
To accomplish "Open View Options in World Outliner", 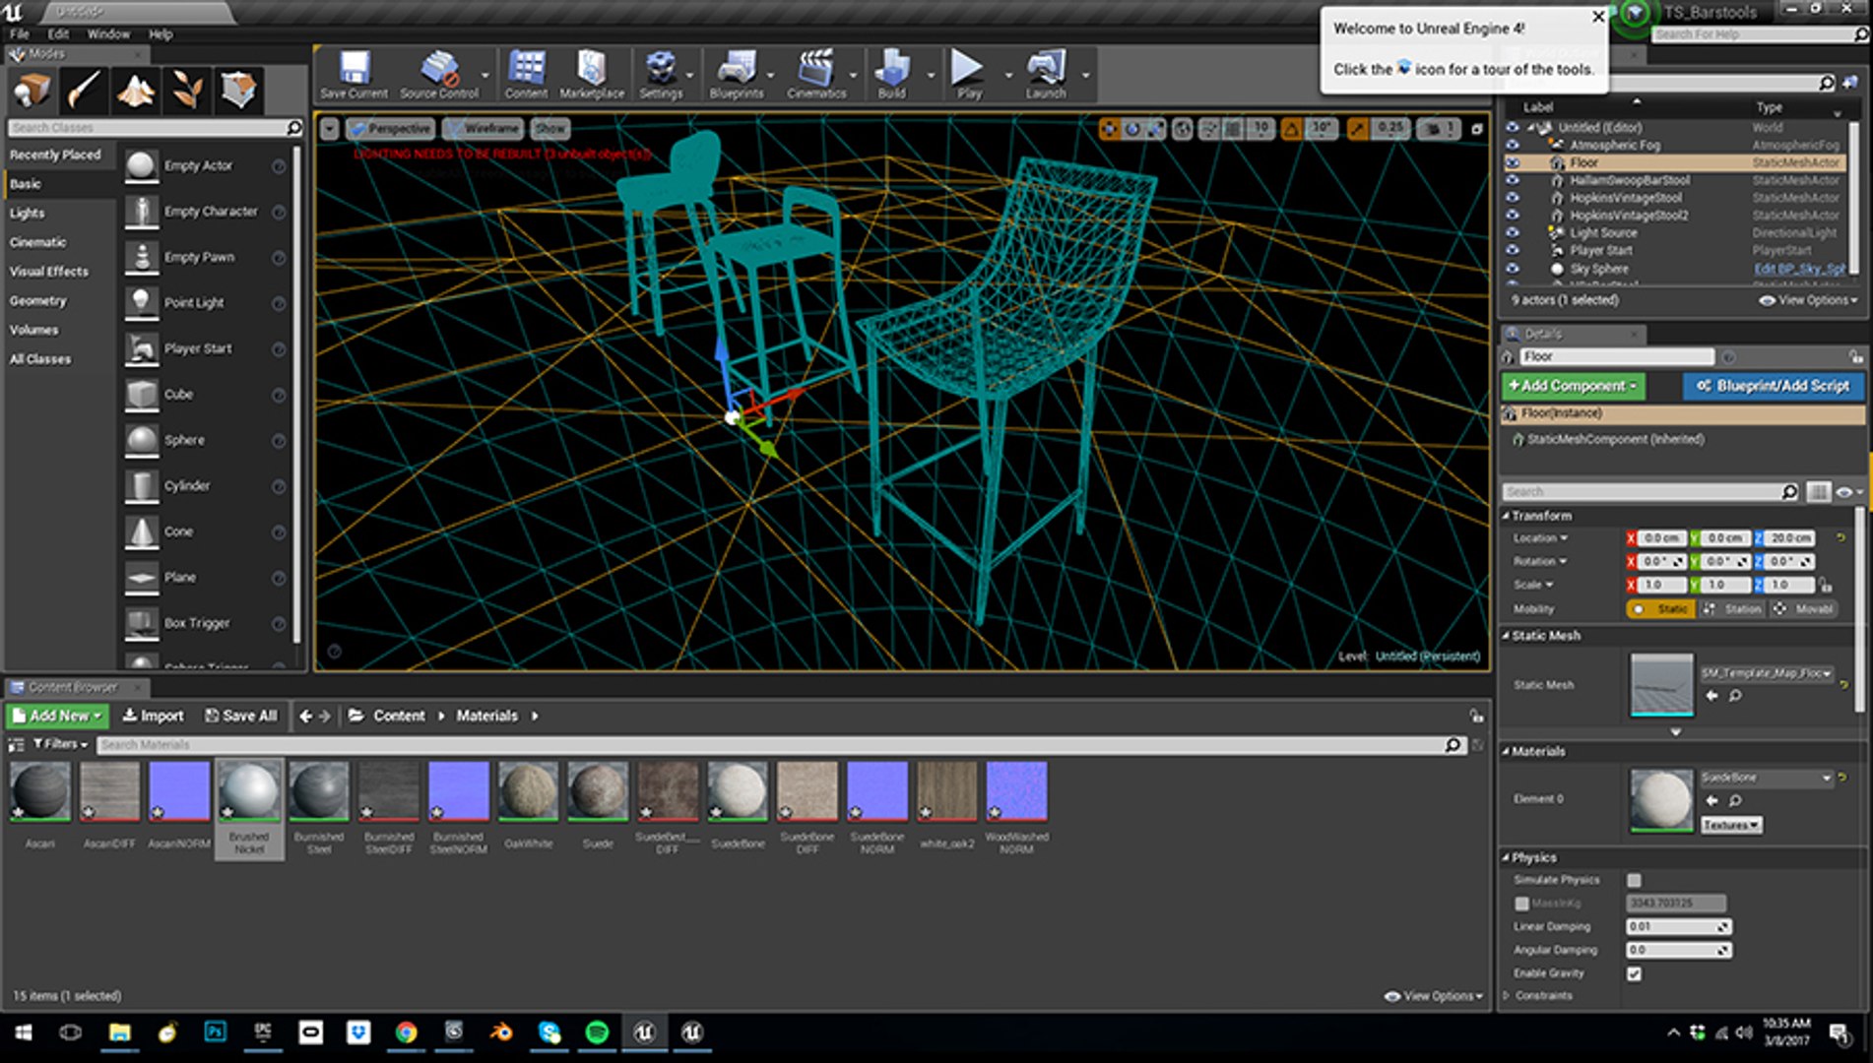I will [1808, 300].
